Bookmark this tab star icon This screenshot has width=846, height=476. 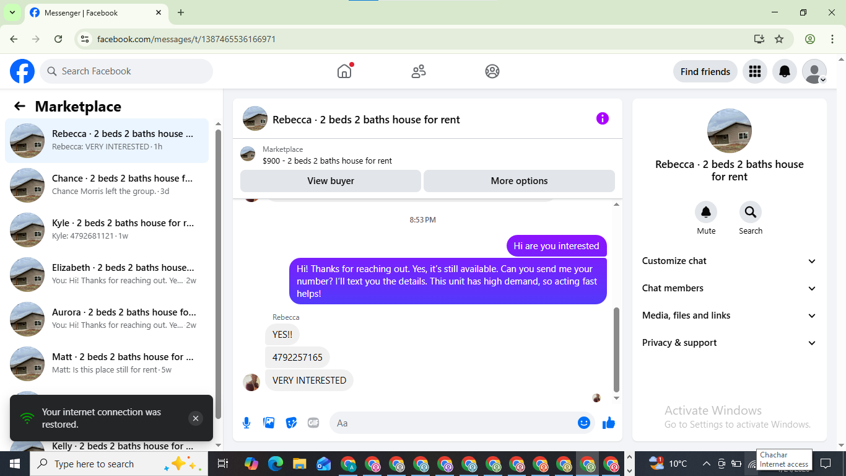tap(779, 39)
